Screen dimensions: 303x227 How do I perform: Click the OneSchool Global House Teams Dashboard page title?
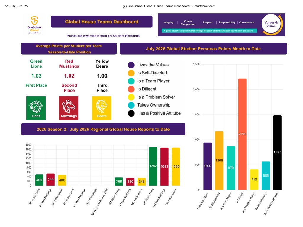(169, 6)
